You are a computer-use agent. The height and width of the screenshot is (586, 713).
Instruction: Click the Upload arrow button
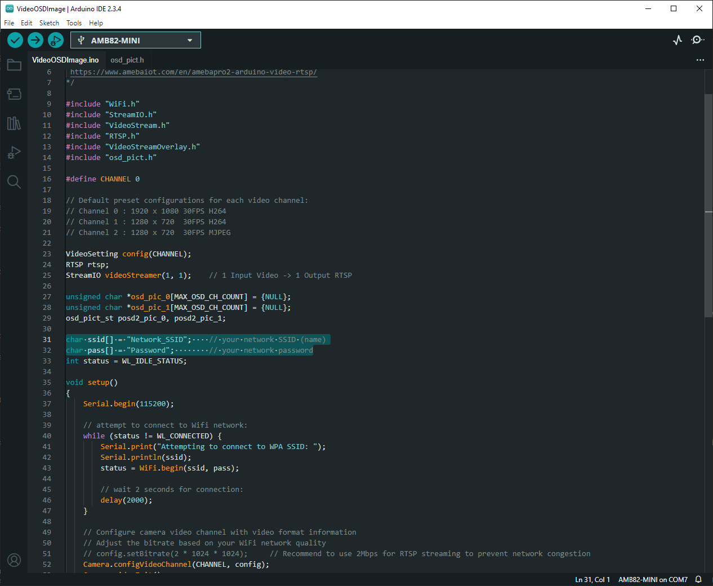coord(35,40)
